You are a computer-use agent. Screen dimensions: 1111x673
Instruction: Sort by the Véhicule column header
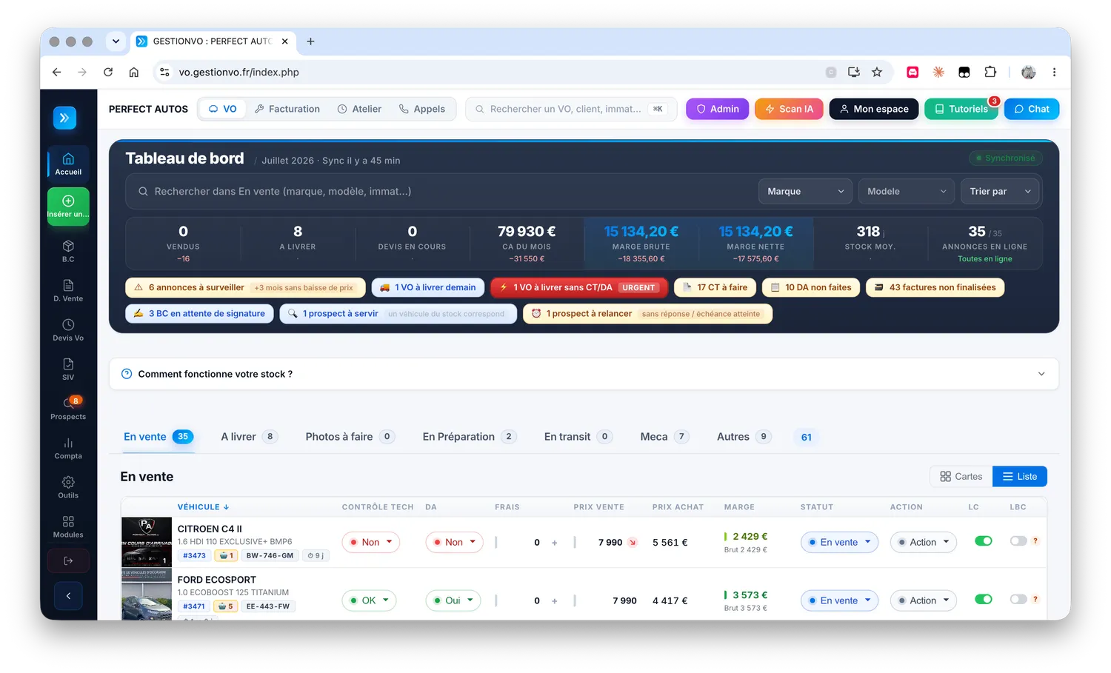coord(203,507)
